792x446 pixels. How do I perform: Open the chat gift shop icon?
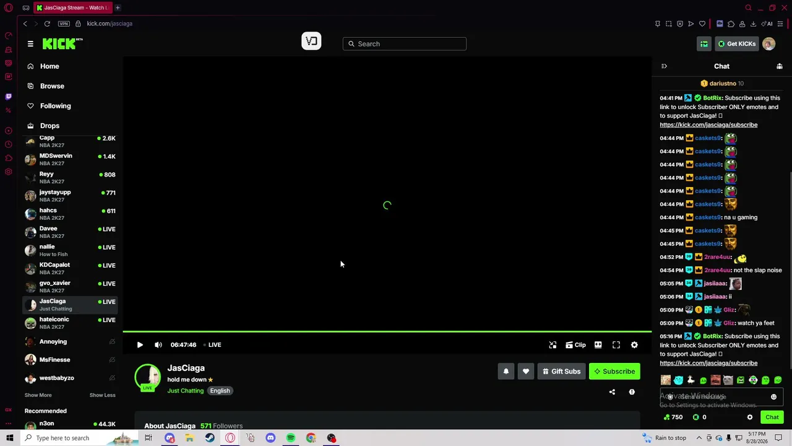pyautogui.click(x=780, y=66)
